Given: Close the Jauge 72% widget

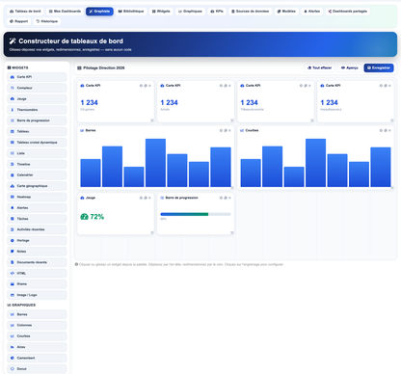Looking at the screenshot, I should coord(149,198).
